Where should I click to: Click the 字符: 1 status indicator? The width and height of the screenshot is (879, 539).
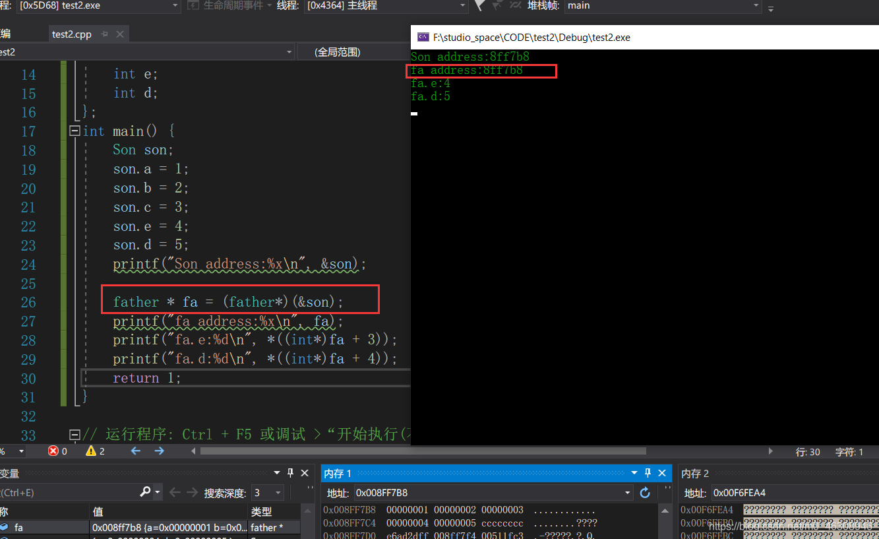(x=849, y=452)
